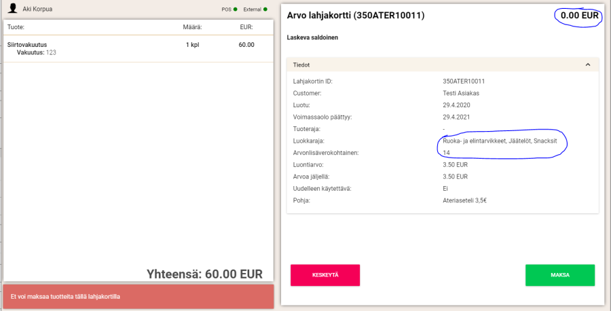Click the 0.00 EUR balance amount

tap(578, 16)
